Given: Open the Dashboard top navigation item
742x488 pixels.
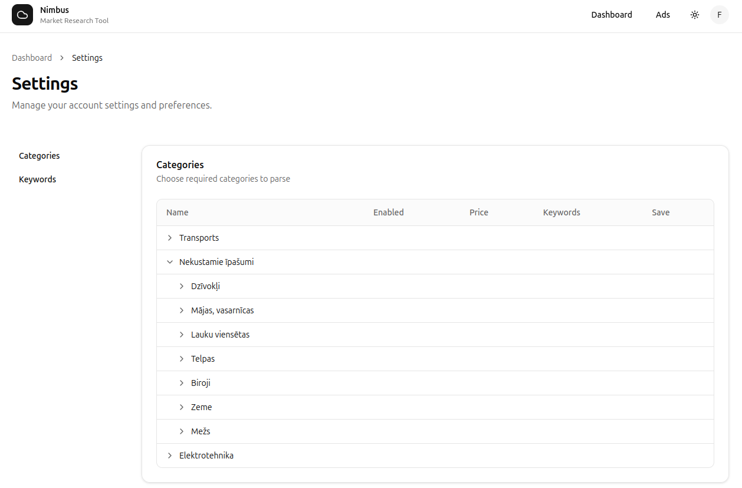Looking at the screenshot, I should point(612,15).
